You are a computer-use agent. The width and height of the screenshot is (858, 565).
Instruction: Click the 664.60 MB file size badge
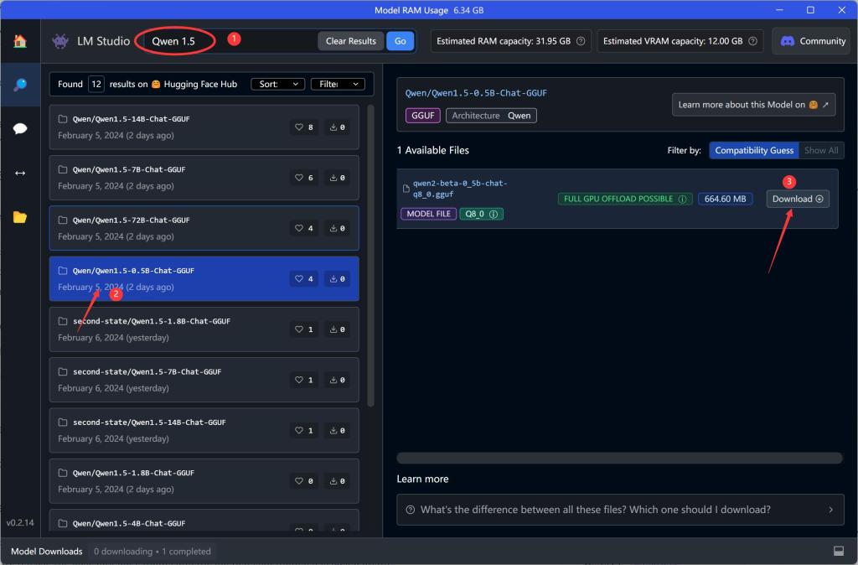[x=725, y=199]
